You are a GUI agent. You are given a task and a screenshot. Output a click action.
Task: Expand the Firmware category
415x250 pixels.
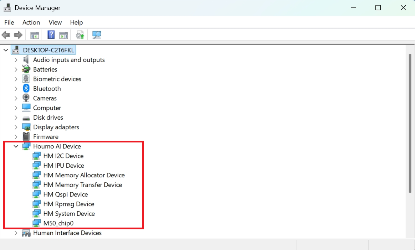click(x=16, y=137)
